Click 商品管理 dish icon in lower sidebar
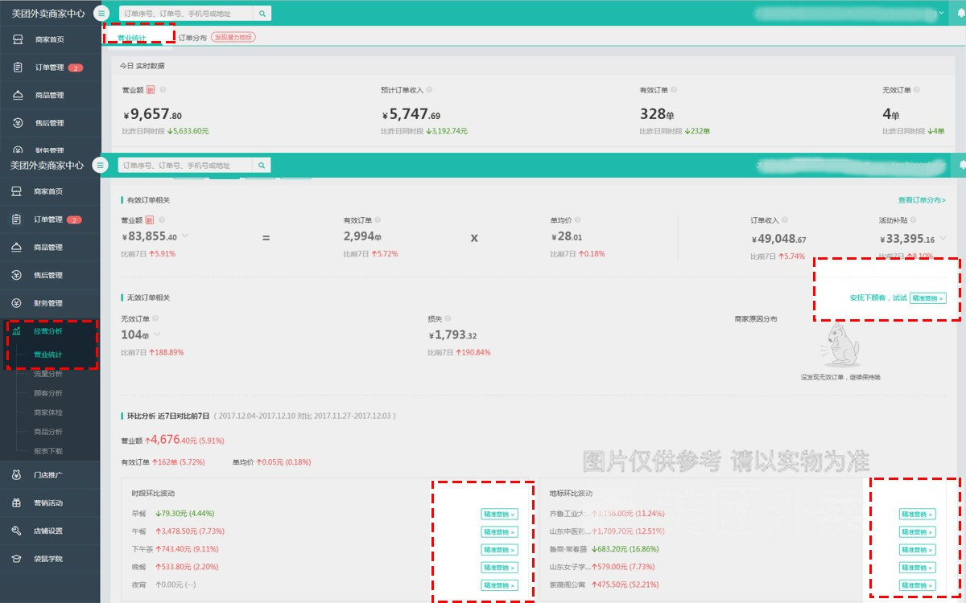This screenshot has height=603, width=966. 17,248
